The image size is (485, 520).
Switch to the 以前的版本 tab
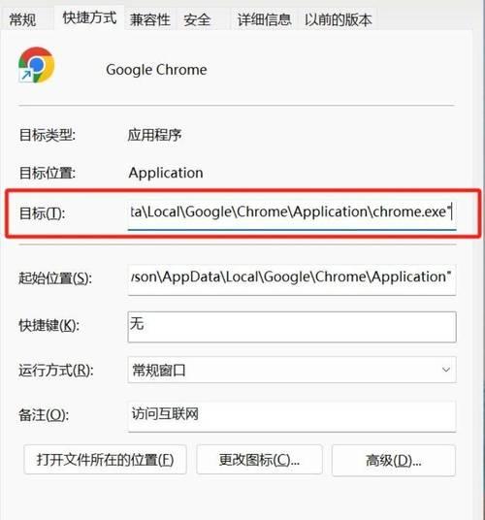coord(338,19)
